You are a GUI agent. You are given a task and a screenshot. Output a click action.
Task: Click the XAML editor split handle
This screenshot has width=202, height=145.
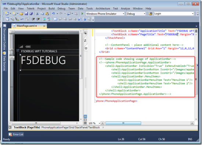tap(196, 31)
